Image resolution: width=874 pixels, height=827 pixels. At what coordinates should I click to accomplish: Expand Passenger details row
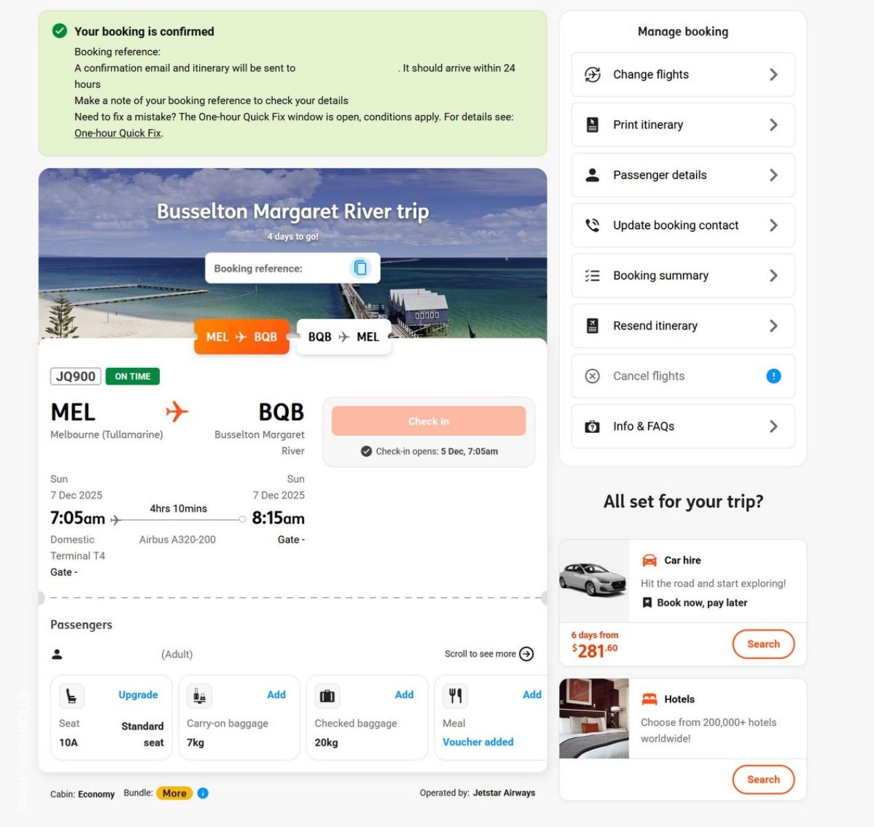773,175
